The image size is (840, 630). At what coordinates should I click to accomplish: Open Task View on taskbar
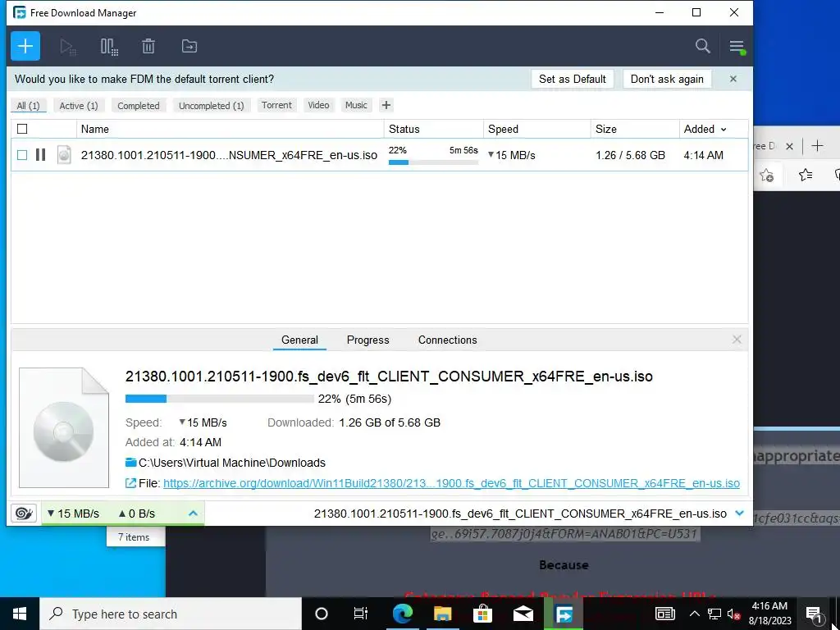pos(361,614)
